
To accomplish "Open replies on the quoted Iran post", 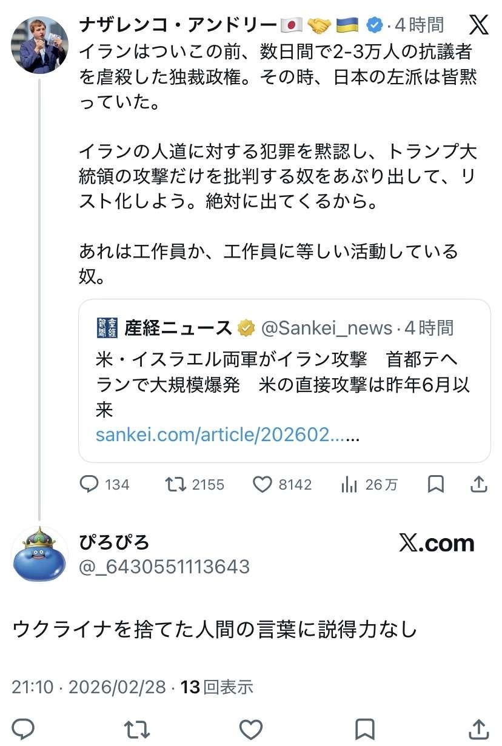I will tap(90, 484).
